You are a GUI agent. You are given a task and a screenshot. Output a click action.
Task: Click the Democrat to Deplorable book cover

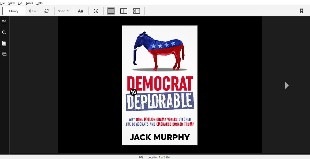[160, 85]
